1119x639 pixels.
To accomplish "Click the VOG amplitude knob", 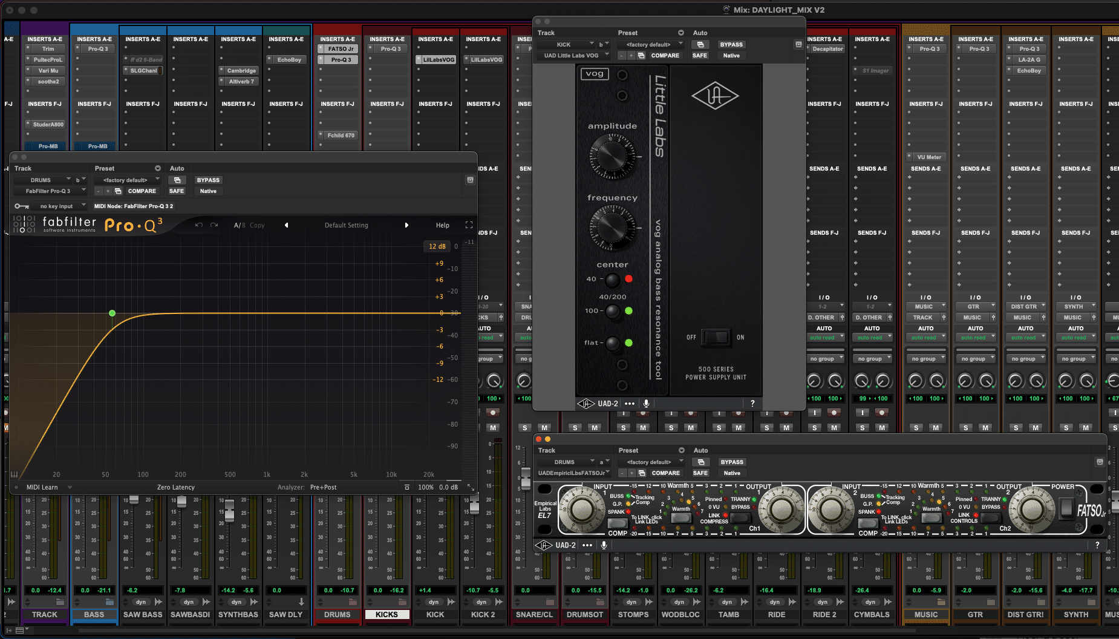I will (x=612, y=156).
